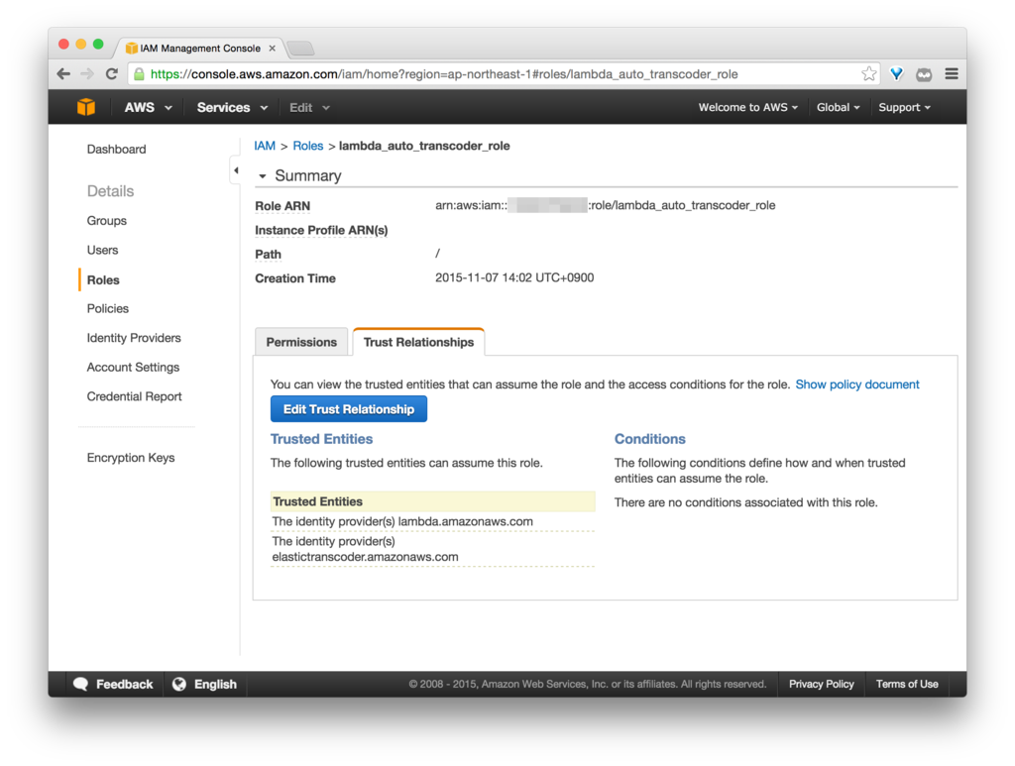Click the AWS orange cube logo
Viewport: 1015px width, 766px height.
click(x=86, y=107)
